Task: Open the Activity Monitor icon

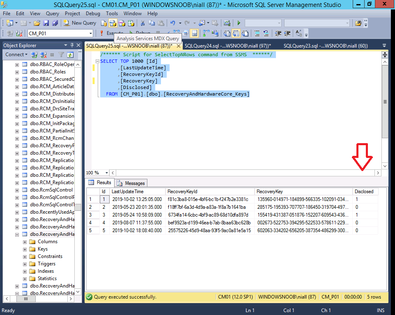Action: pyautogui.click(x=227, y=23)
